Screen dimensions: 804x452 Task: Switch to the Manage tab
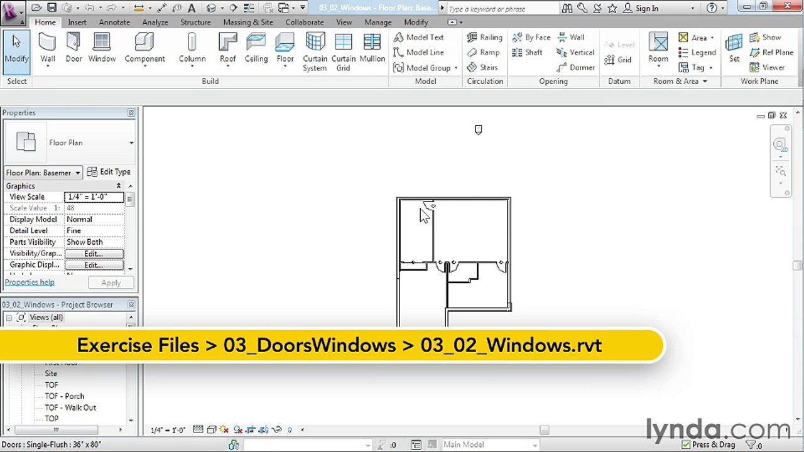378,22
